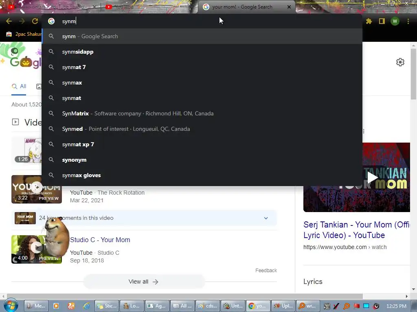Open the 4:00 Studio C video thumbnail
This screenshot has width=417, height=312.
tap(37, 249)
